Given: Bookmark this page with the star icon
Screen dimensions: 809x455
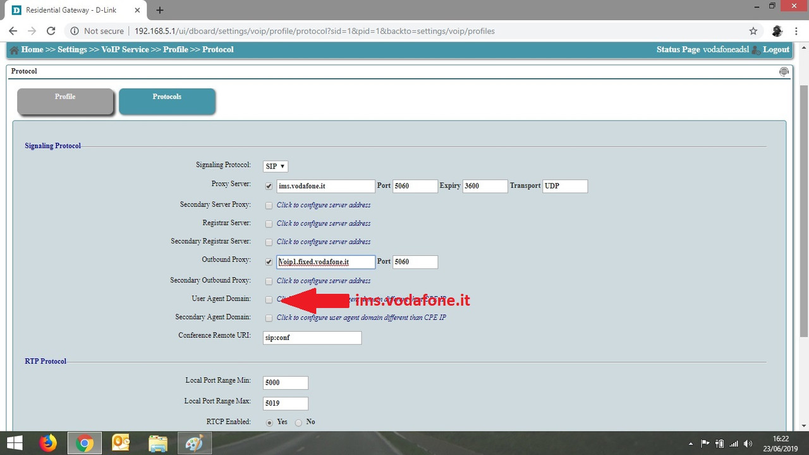Looking at the screenshot, I should pyautogui.click(x=753, y=31).
